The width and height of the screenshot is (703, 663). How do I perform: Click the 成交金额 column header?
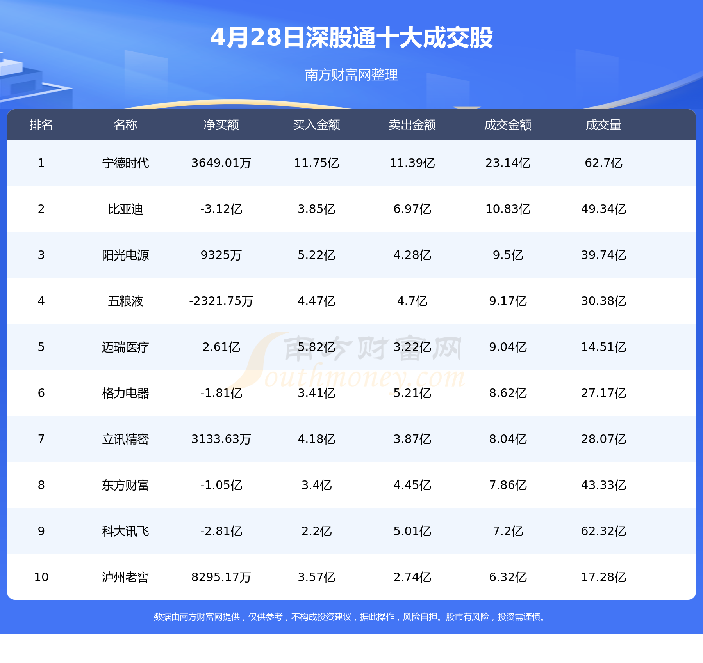(x=508, y=125)
